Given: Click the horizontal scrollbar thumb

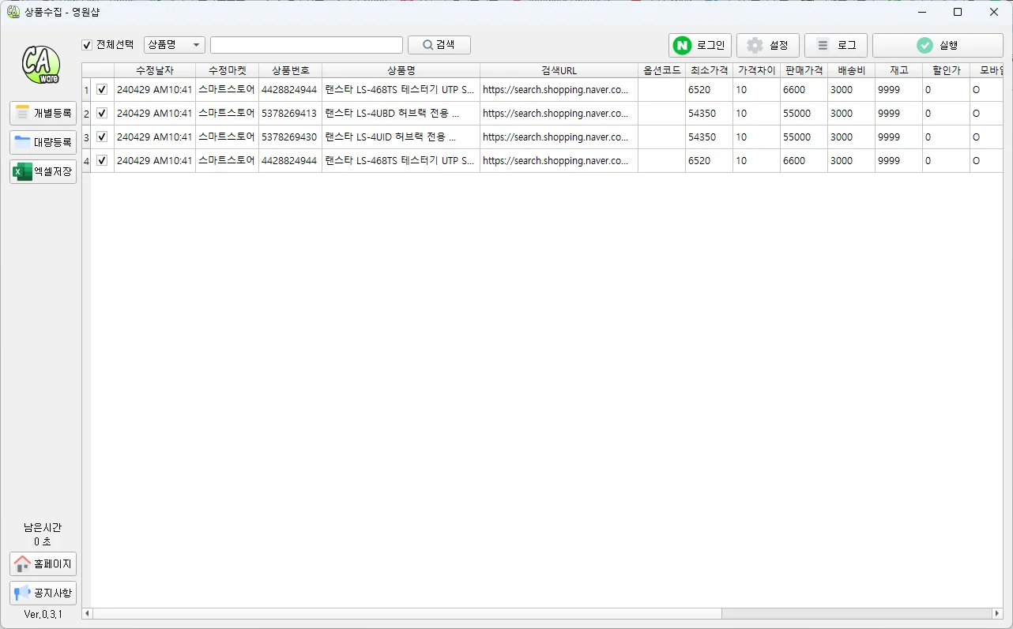Looking at the screenshot, I should coord(408,613).
